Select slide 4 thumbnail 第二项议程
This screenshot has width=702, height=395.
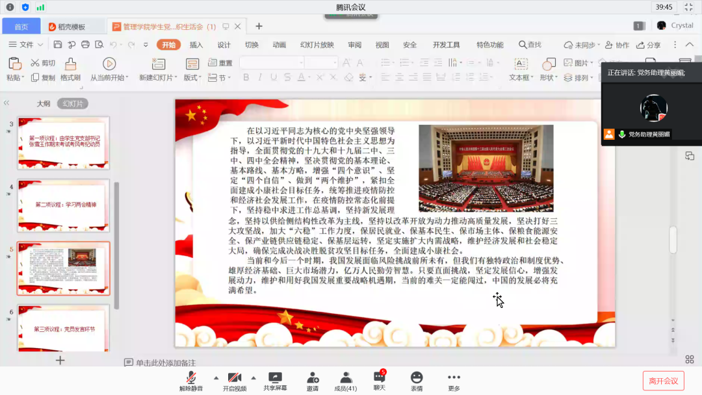coord(63,205)
